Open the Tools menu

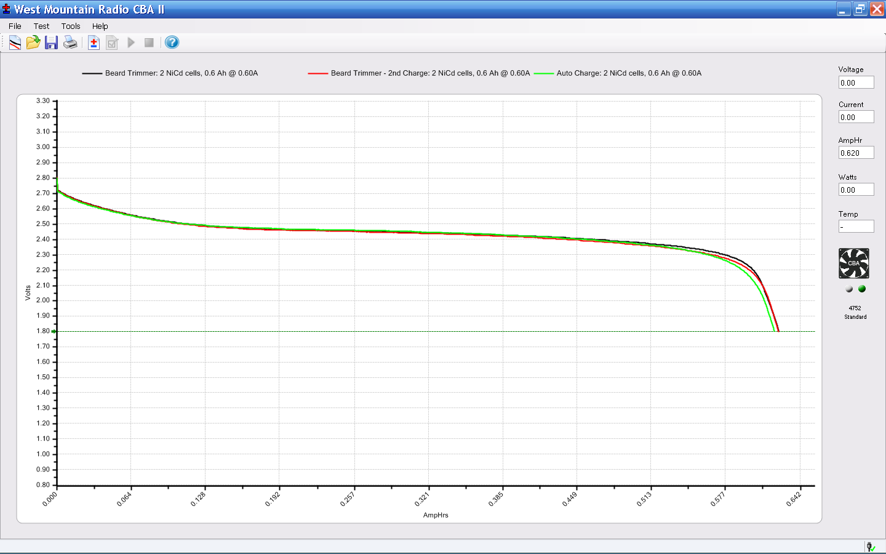click(x=71, y=26)
